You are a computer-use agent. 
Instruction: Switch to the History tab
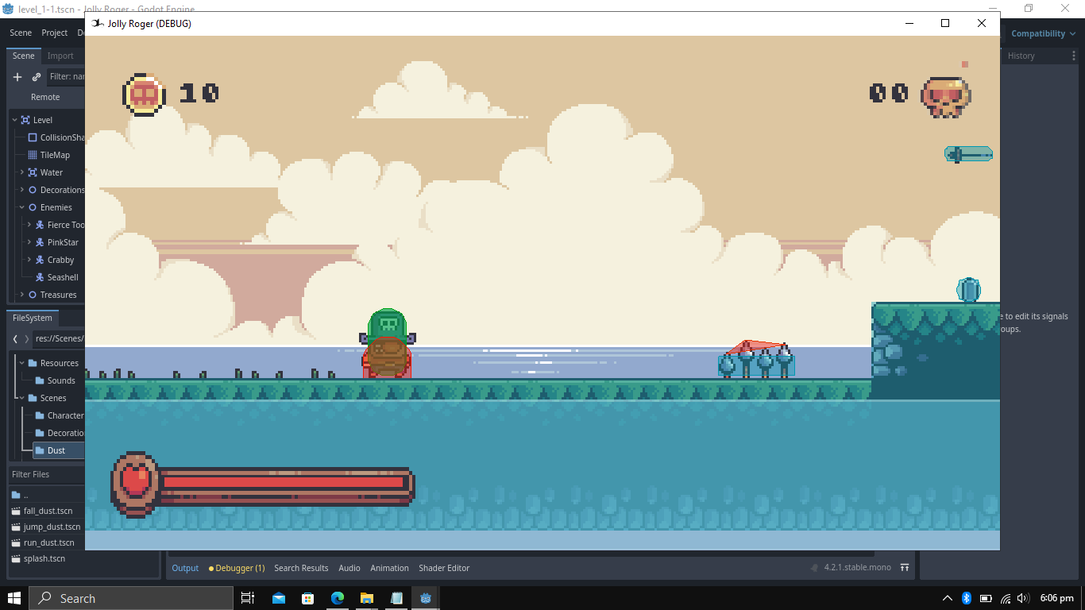click(x=1021, y=56)
